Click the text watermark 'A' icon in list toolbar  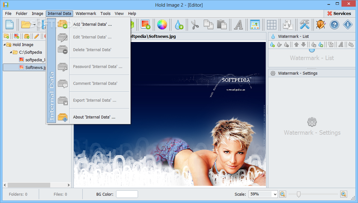point(341,45)
